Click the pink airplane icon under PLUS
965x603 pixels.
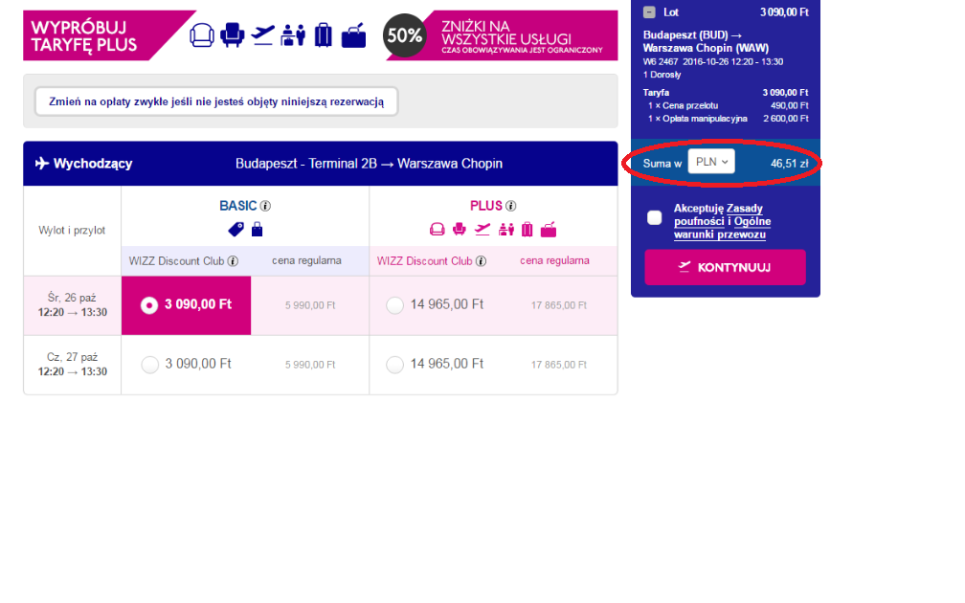pos(482,230)
